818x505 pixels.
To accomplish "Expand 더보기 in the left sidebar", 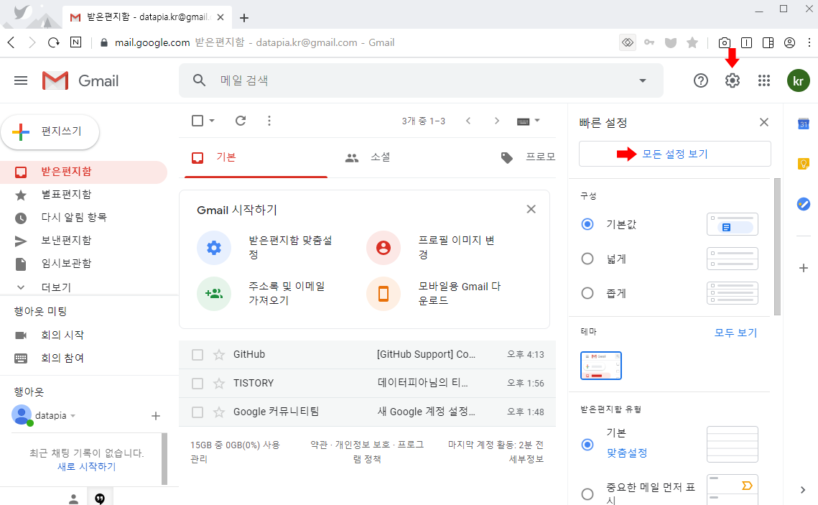I will (x=56, y=287).
